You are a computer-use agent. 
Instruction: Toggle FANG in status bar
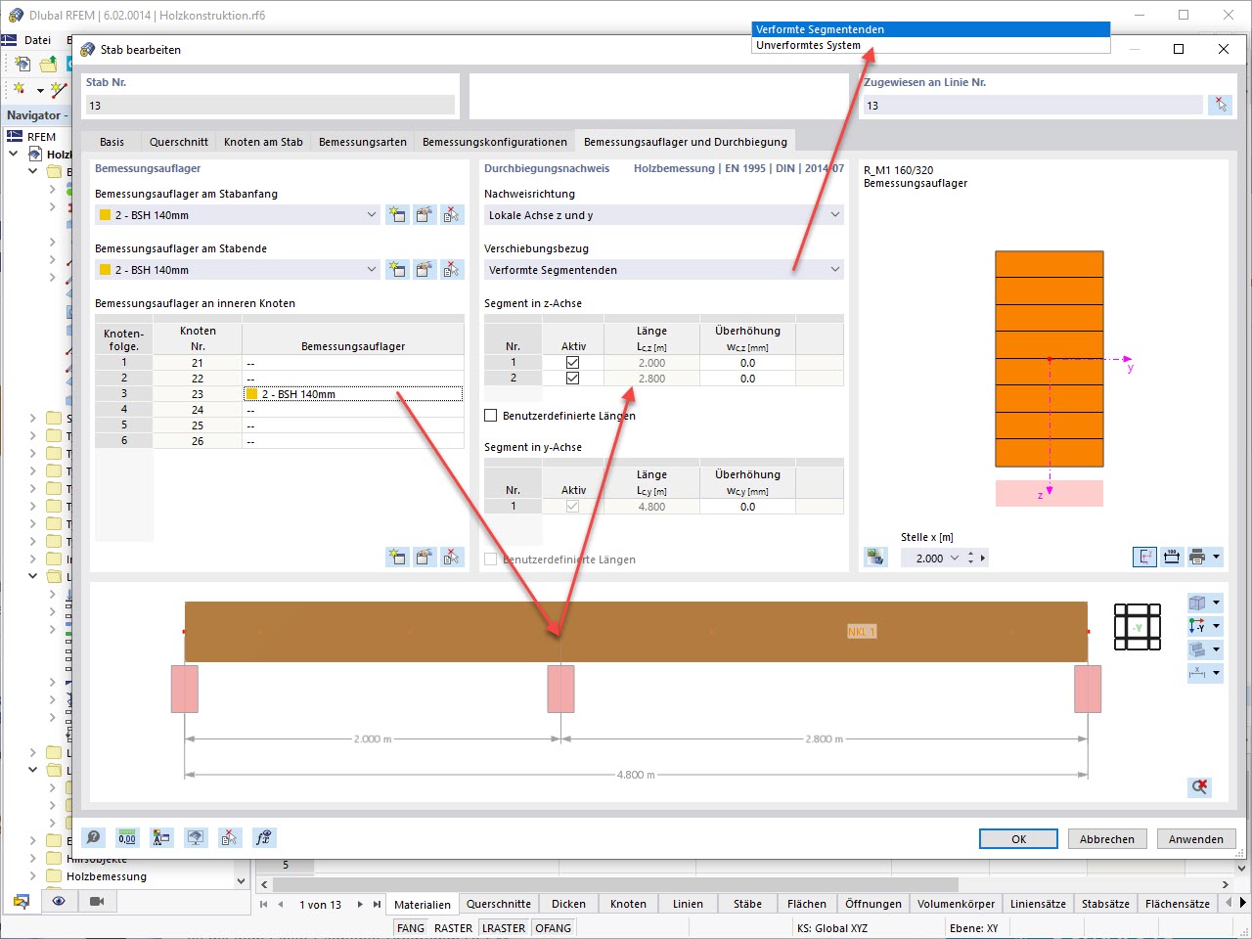[411, 928]
